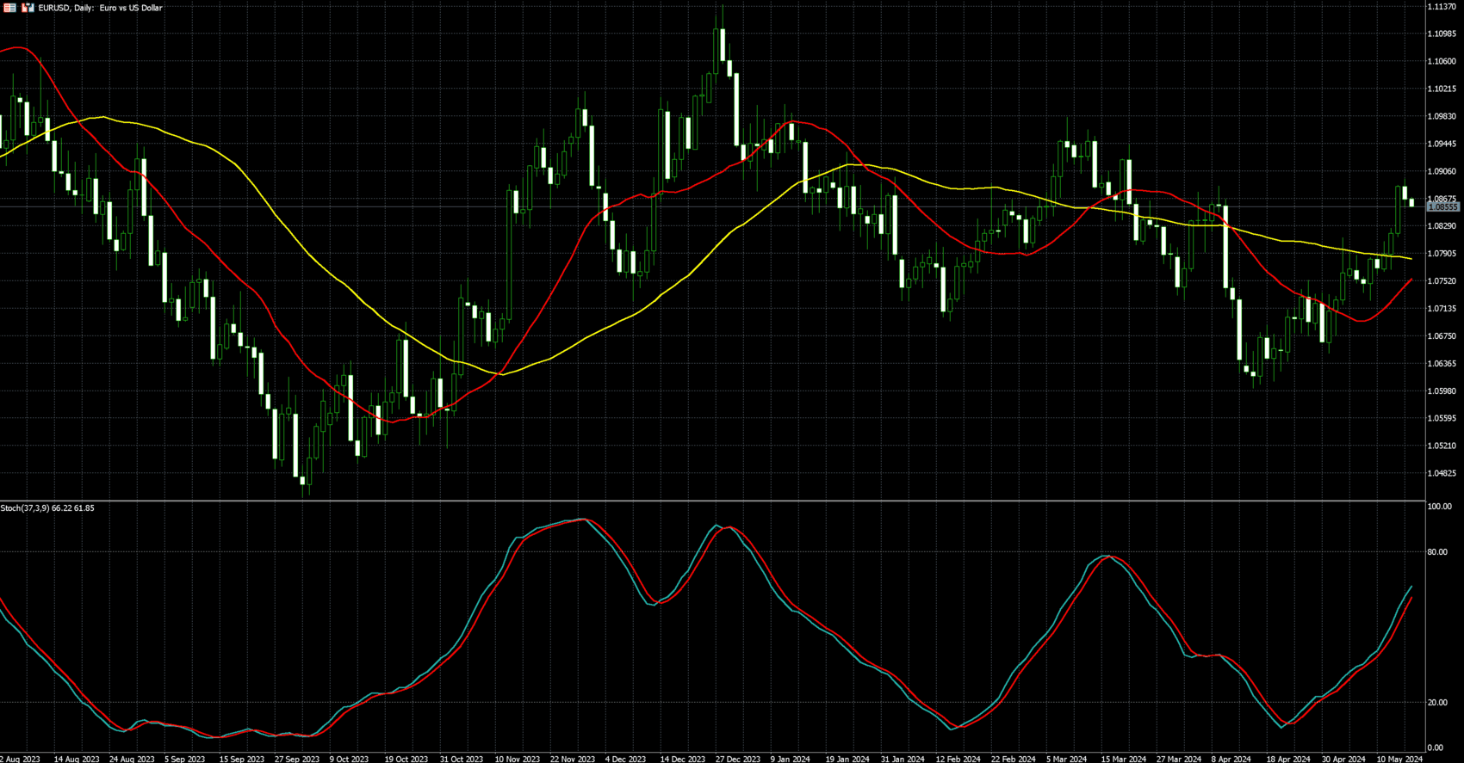Click the 14 Aug 2023 date label
1464x763 pixels.
pos(76,759)
